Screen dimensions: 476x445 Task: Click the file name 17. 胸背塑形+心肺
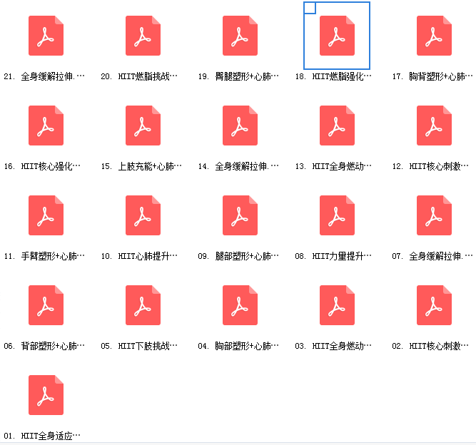(432, 76)
